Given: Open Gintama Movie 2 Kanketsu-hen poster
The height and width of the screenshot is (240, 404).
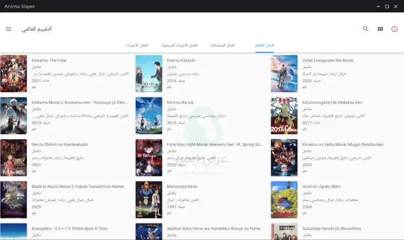Looking at the screenshot, I should [x=14, y=115].
